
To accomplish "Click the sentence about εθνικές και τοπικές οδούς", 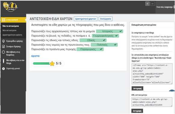I will [x=55, y=40].
